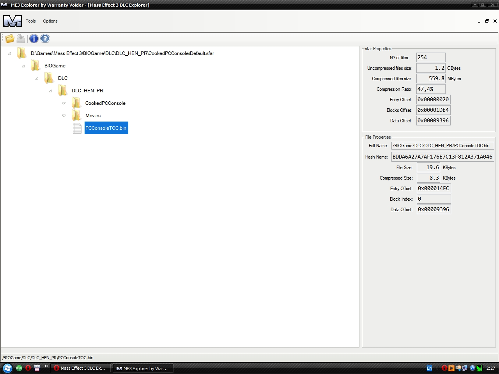499x374 pixels.
Task: Click the orange media player tray icon
Action: click(x=451, y=368)
